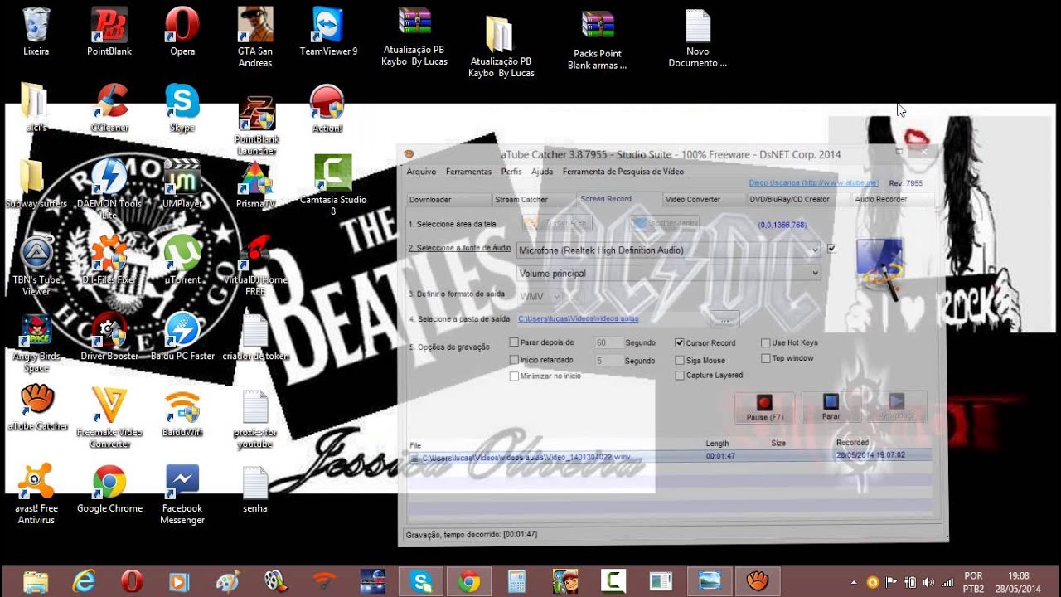Switch to the Stream Catcher tab
Screen dimensions: 1061x597
(534, 200)
